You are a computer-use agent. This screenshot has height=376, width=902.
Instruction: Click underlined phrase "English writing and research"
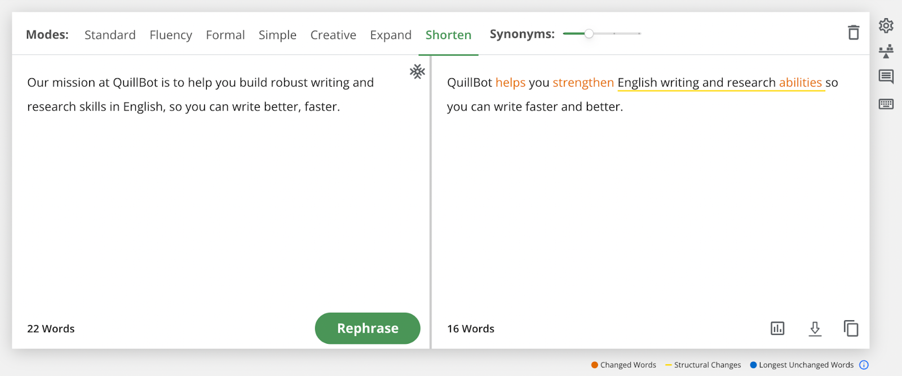click(x=697, y=82)
